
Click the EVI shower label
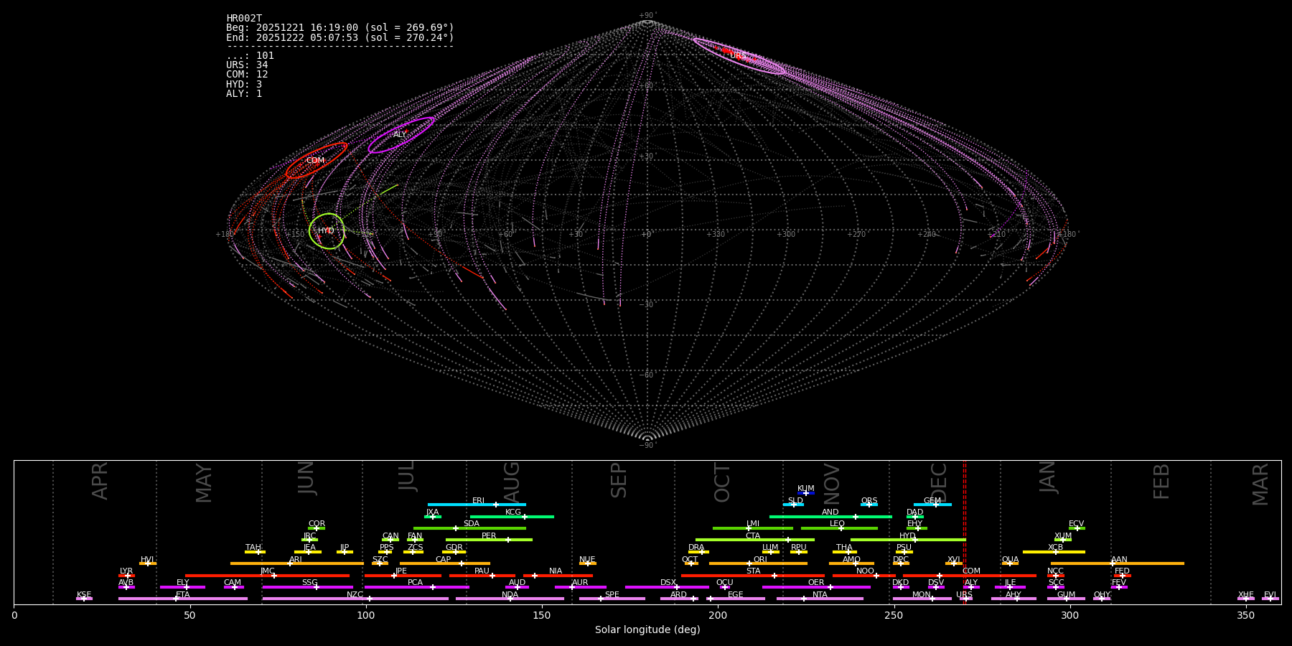[x=1270, y=595]
